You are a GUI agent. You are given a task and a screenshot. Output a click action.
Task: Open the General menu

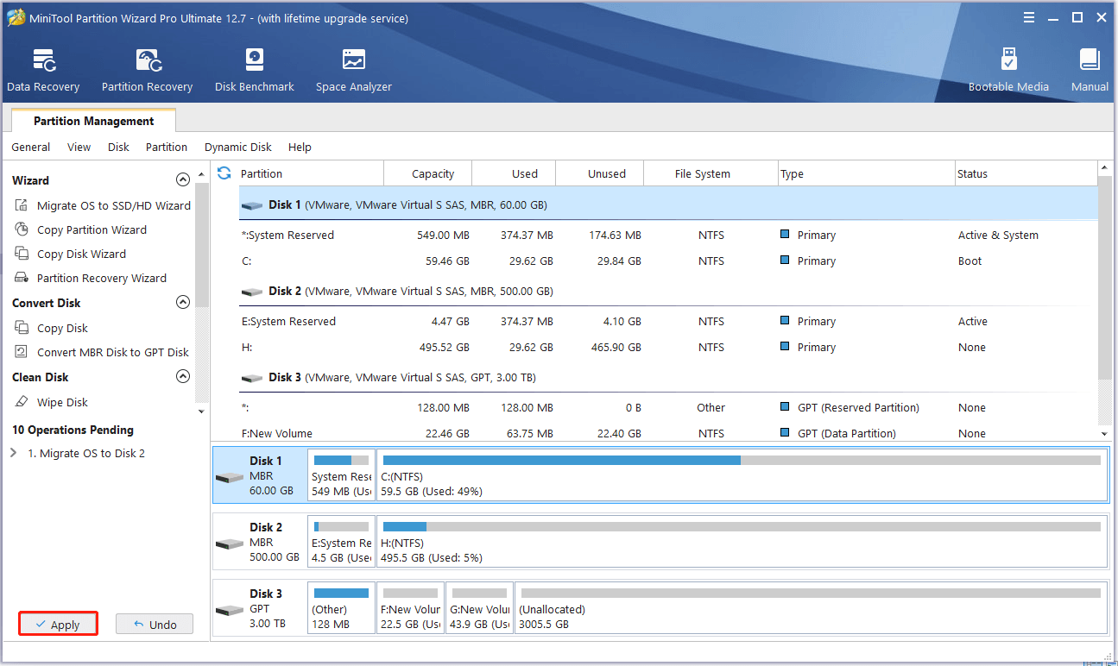pyautogui.click(x=31, y=147)
